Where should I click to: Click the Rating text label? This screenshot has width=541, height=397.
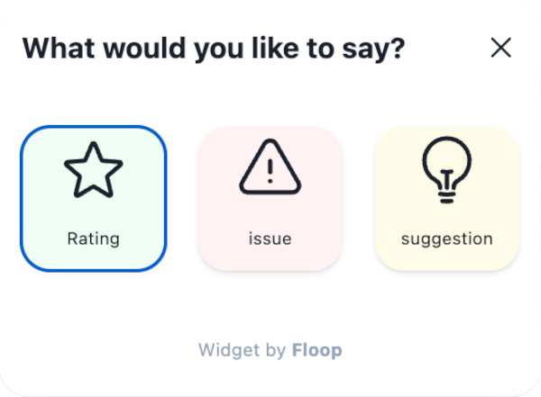pyautogui.click(x=94, y=239)
